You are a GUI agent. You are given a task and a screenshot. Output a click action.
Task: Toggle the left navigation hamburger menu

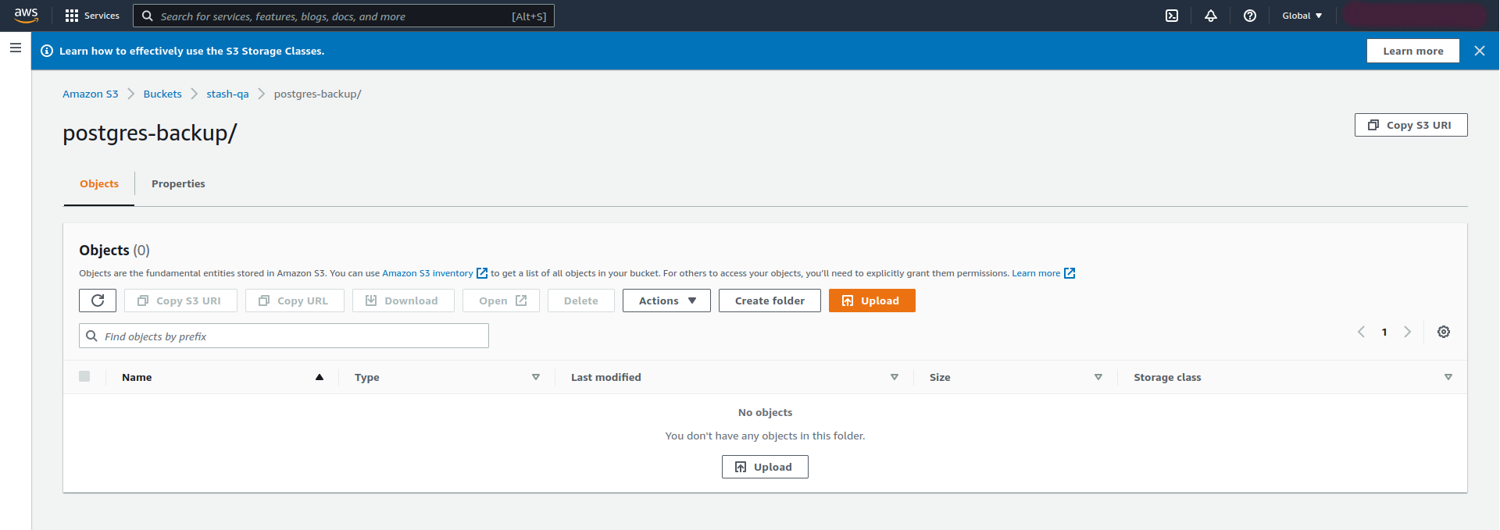15,48
